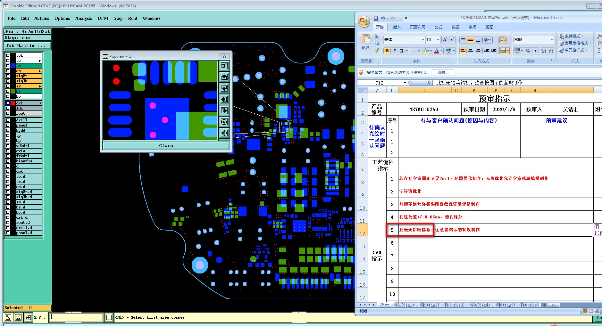This screenshot has height=326, width=602.
Task: Switch to the 插入 ribbon tab
Action: (397, 27)
